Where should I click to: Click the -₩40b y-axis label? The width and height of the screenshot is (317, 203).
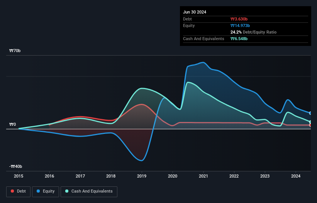15,166
